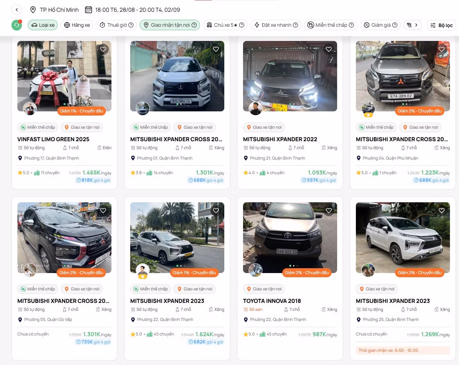Click the Phường 17, Quận Bình Thạnh address
459x365 pixels.
(51, 158)
